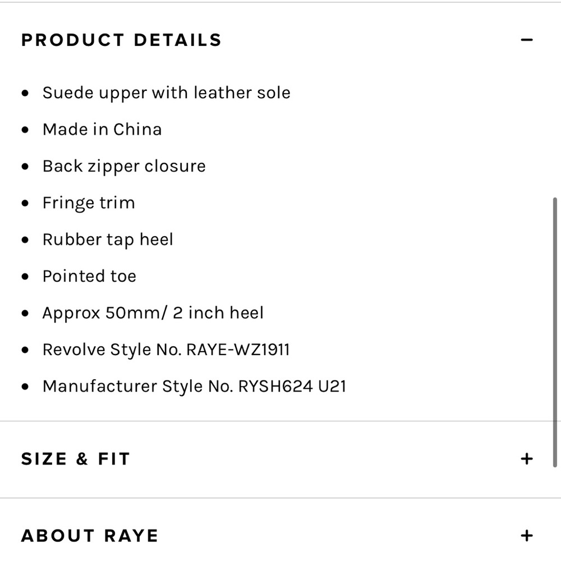Click the Made in China list item

click(102, 129)
